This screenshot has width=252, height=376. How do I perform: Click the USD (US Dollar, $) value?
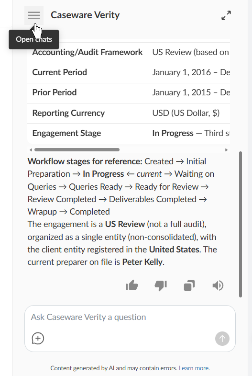point(186,113)
